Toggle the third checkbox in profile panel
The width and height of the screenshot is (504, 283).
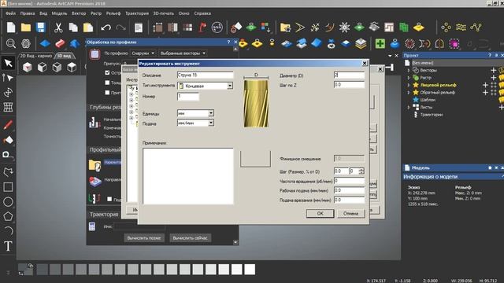coord(107,93)
